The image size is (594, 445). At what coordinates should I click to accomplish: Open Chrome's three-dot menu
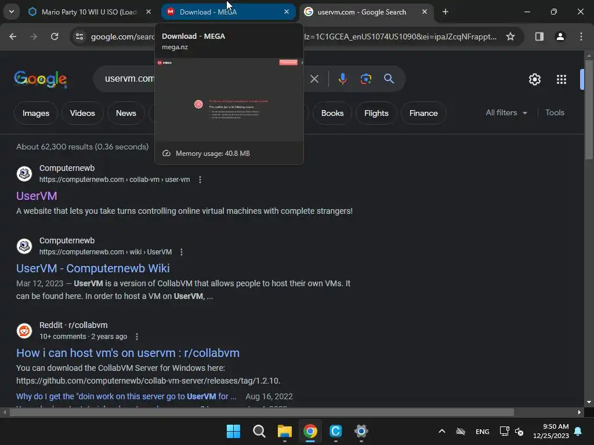pyautogui.click(x=581, y=37)
